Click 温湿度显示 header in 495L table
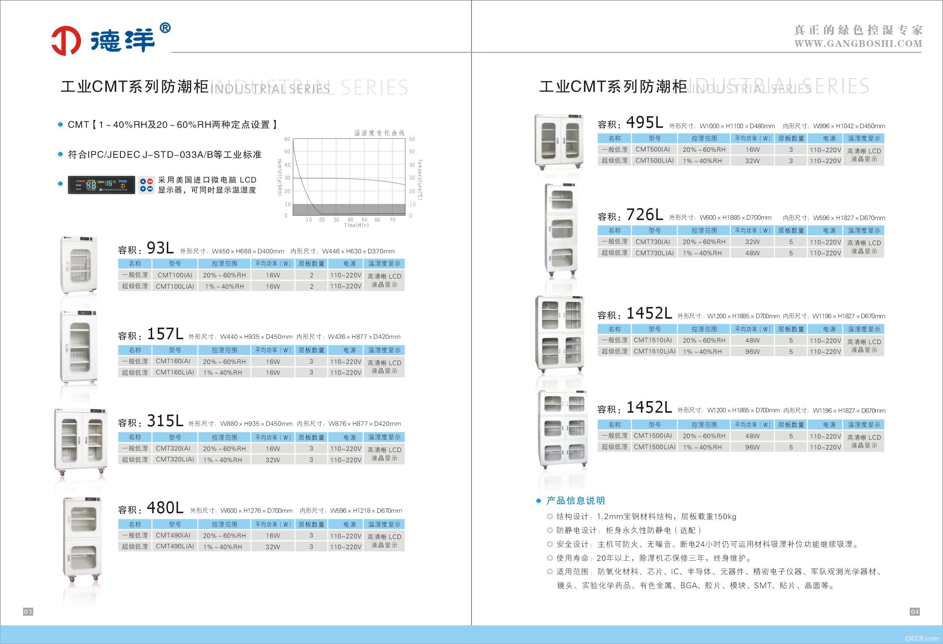943x644 pixels. point(864,138)
